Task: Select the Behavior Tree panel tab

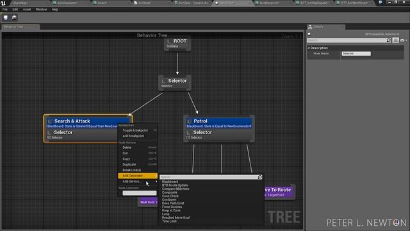Action: pyautogui.click(x=20, y=27)
